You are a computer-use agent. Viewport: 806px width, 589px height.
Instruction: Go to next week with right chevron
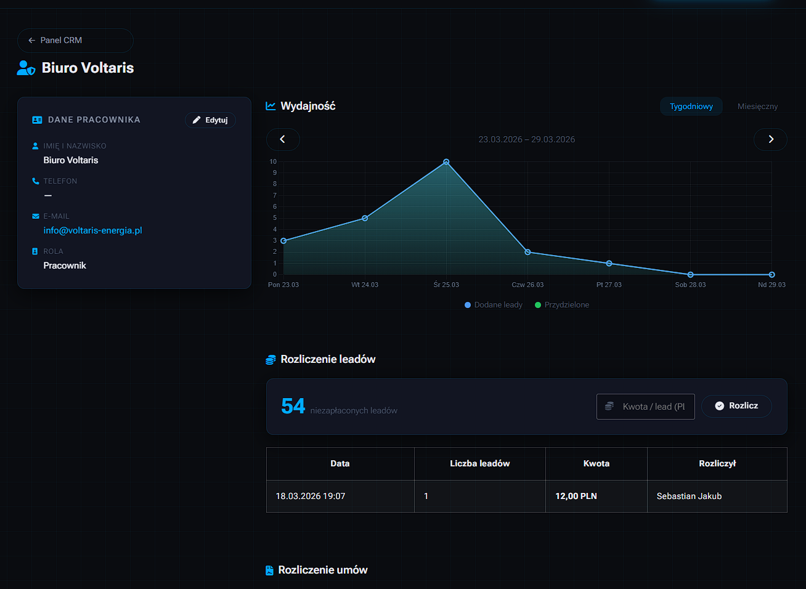[x=770, y=139]
